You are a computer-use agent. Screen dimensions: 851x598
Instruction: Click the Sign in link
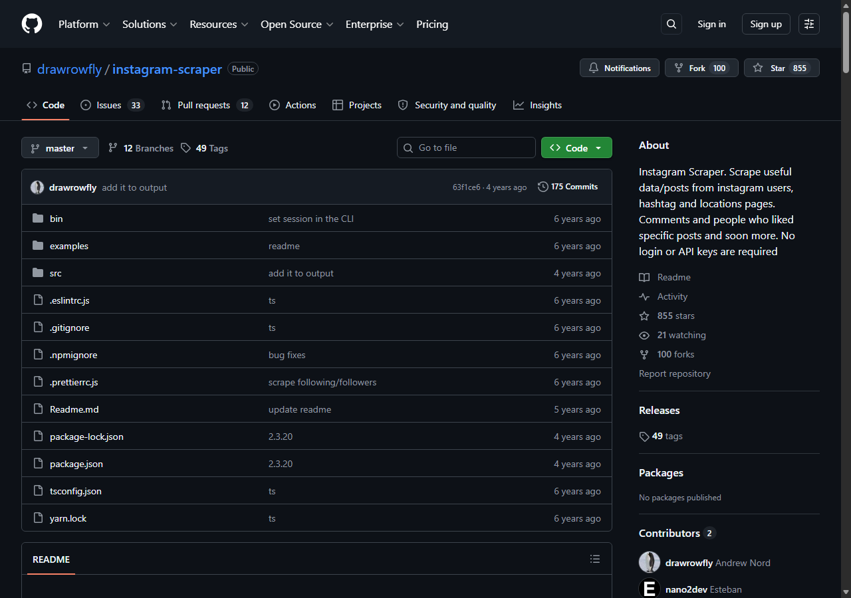(x=711, y=24)
